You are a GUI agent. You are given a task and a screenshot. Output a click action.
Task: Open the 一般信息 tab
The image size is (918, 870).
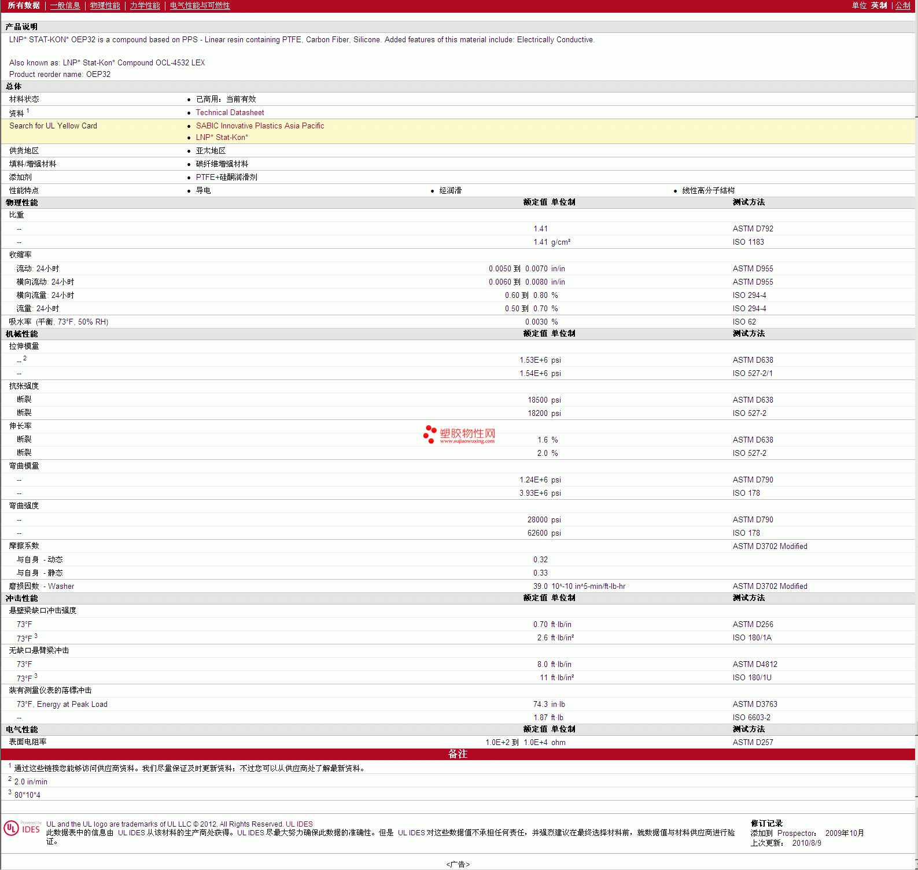65,6
